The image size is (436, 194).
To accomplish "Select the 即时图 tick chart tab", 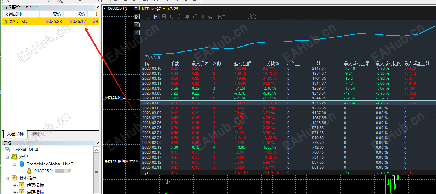I will [37, 134].
